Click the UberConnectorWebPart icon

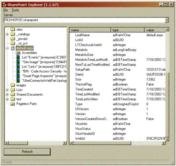click(18, 80)
